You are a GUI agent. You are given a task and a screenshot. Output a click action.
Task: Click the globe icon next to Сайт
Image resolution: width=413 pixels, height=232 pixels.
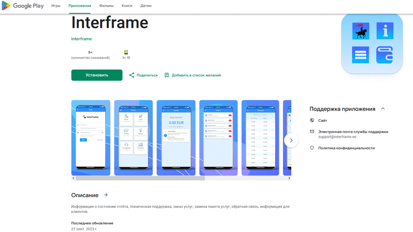(312, 120)
